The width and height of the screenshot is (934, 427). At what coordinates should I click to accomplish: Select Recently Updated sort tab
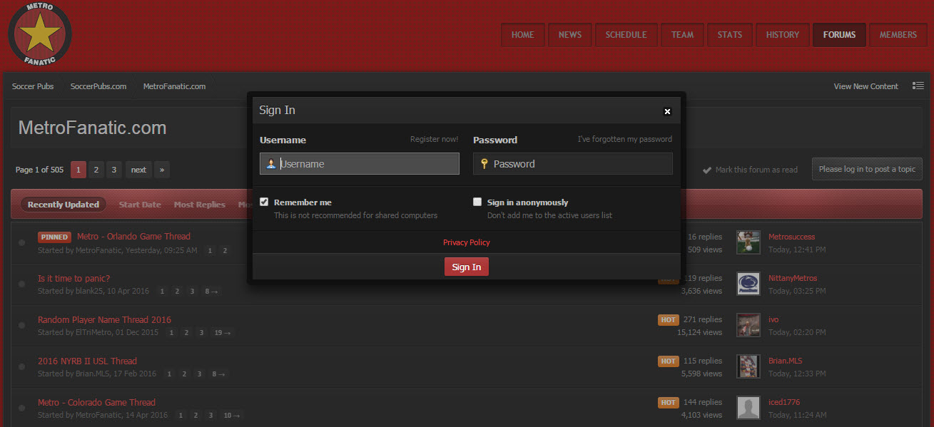tap(64, 205)
